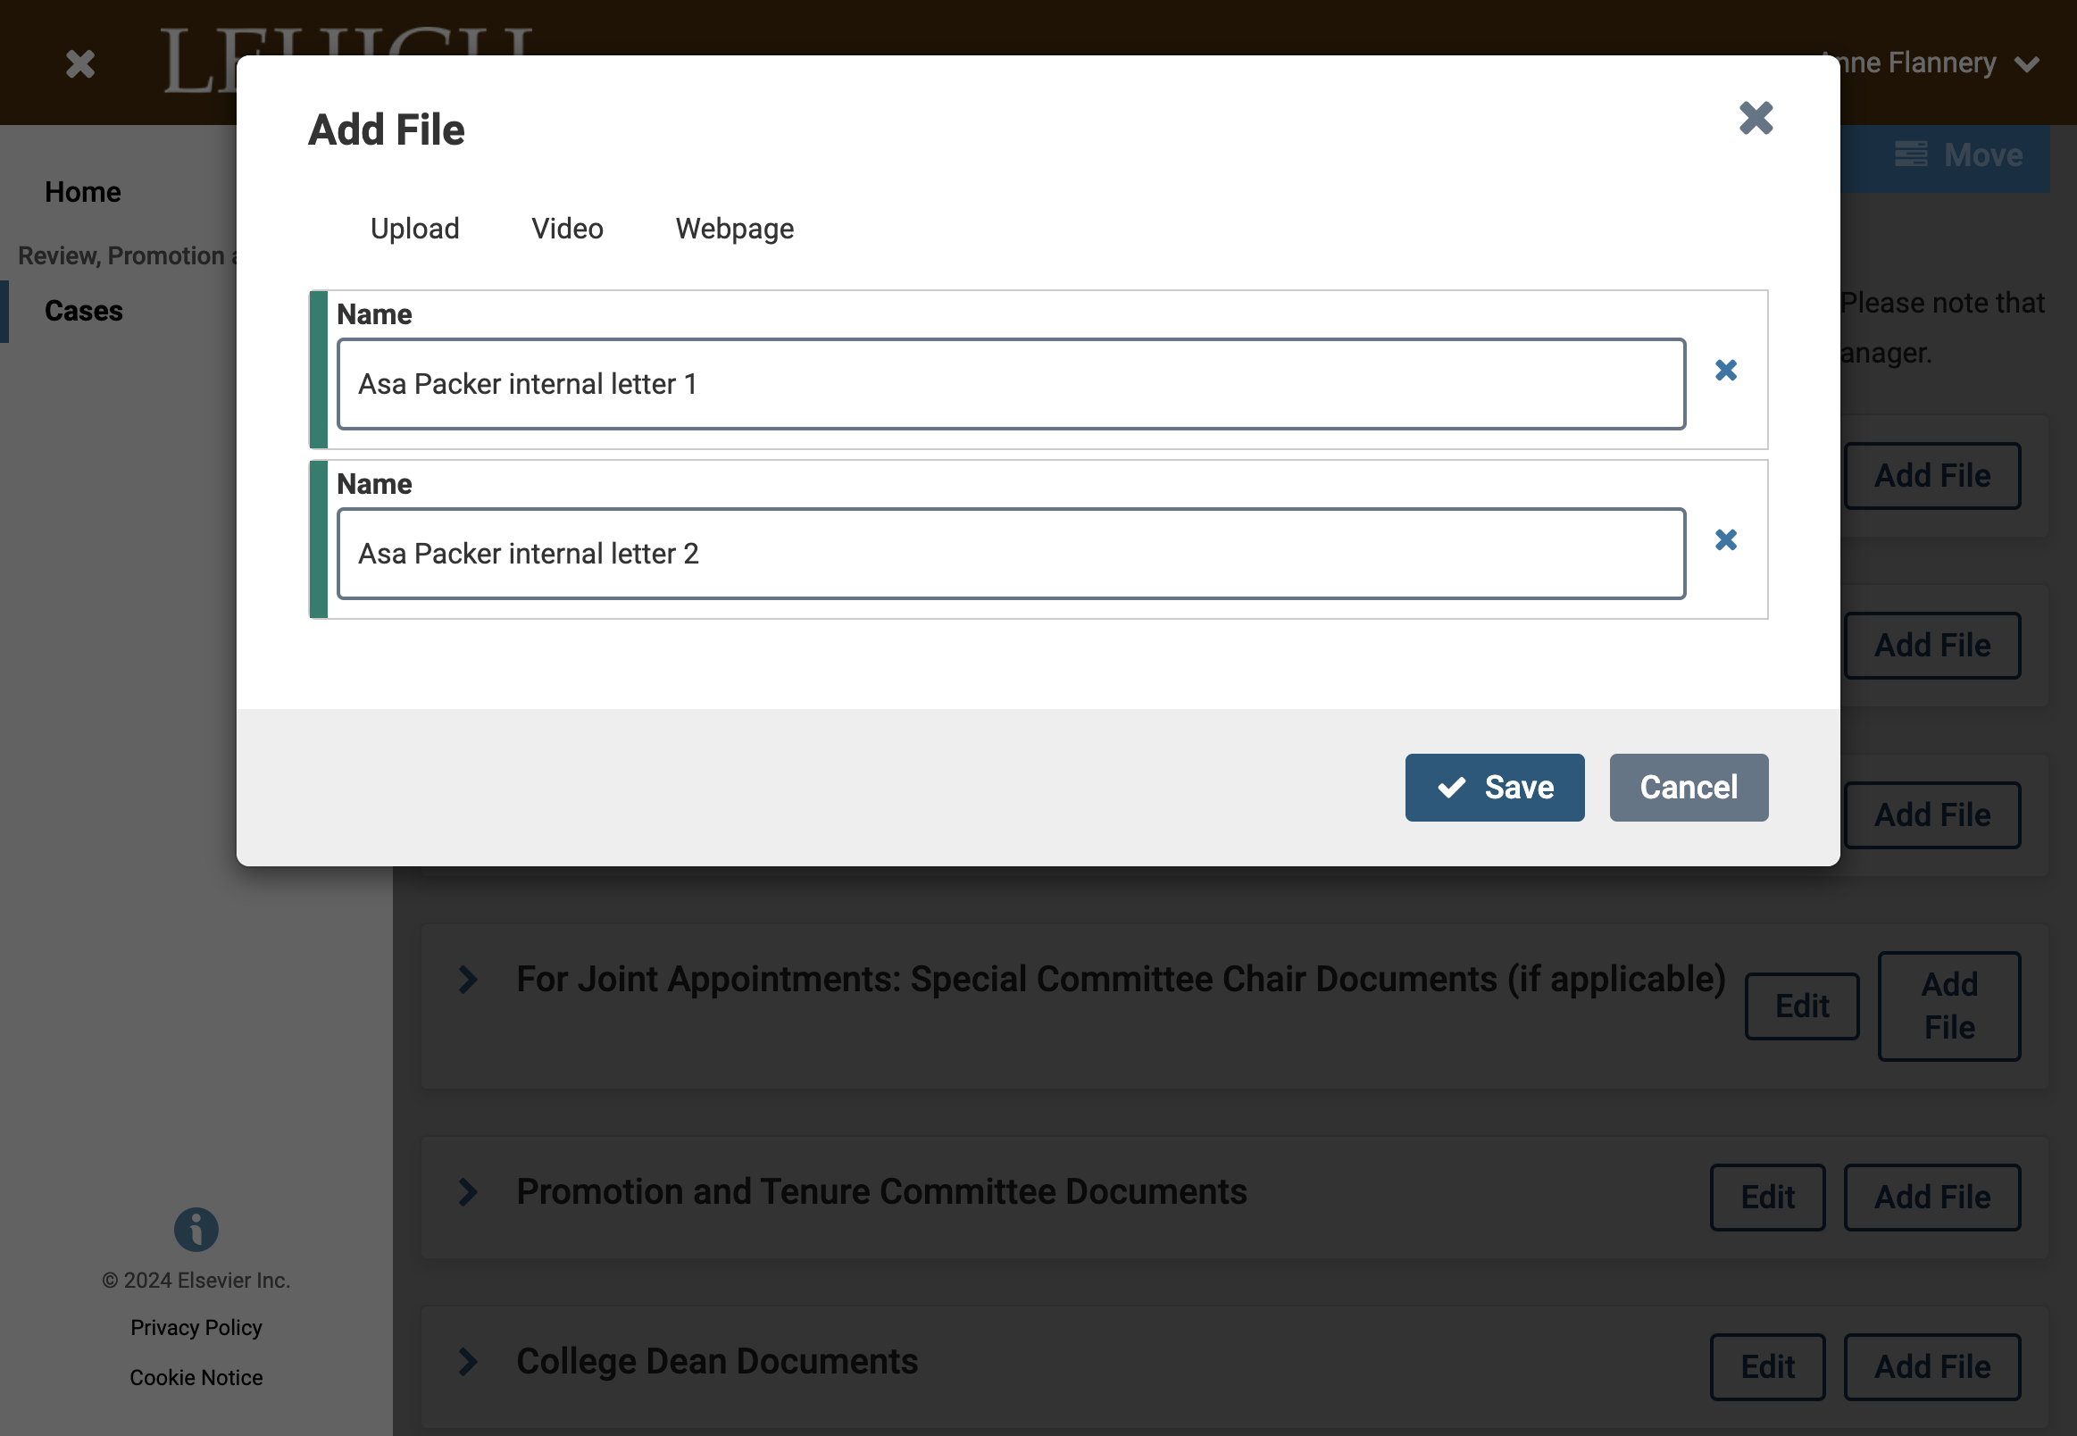Open the info icon above the copyright
Viewport: 2077px width, 1436px height.
point(196,1229)
